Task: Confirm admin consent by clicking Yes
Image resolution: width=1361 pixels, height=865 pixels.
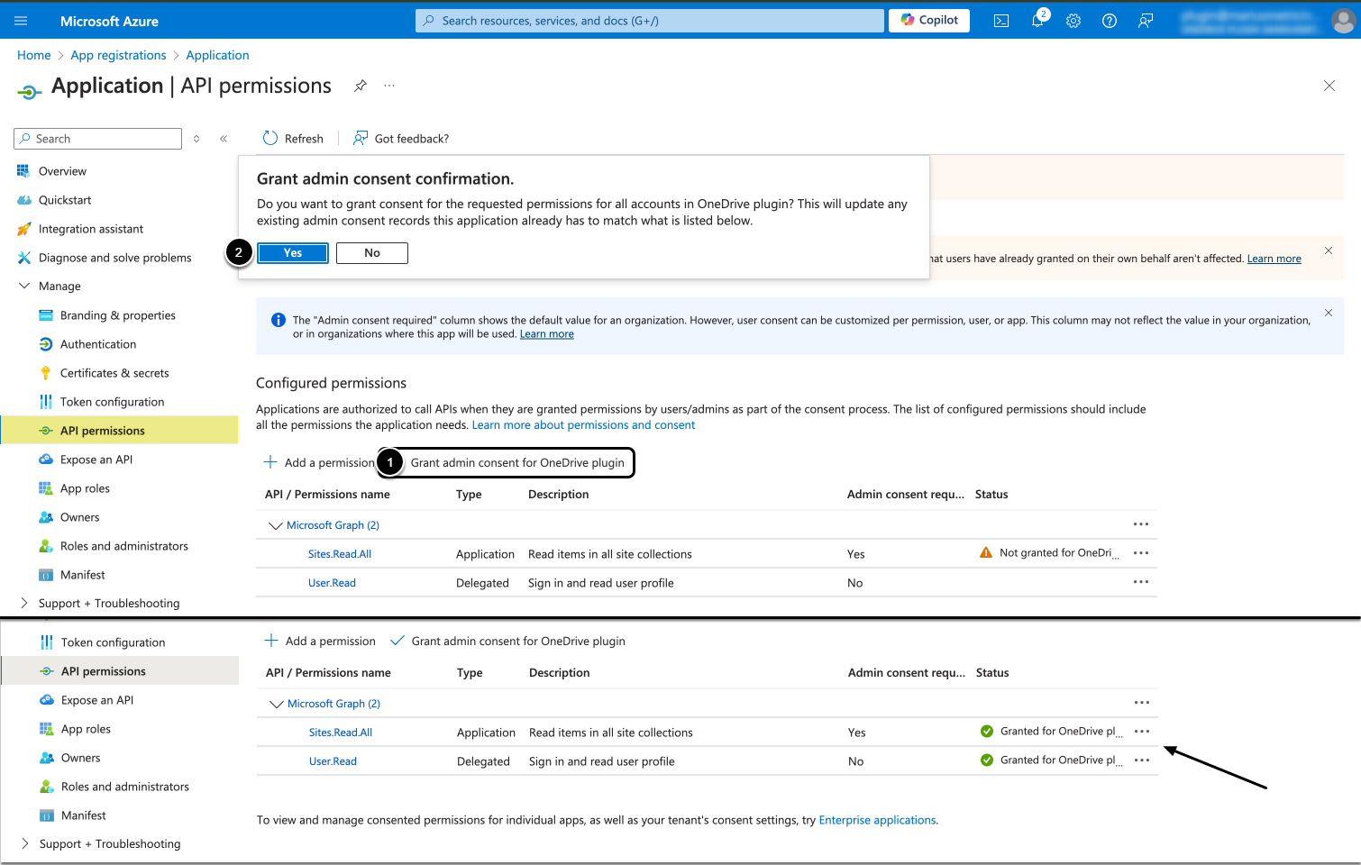Action: (x=293, y=253)
